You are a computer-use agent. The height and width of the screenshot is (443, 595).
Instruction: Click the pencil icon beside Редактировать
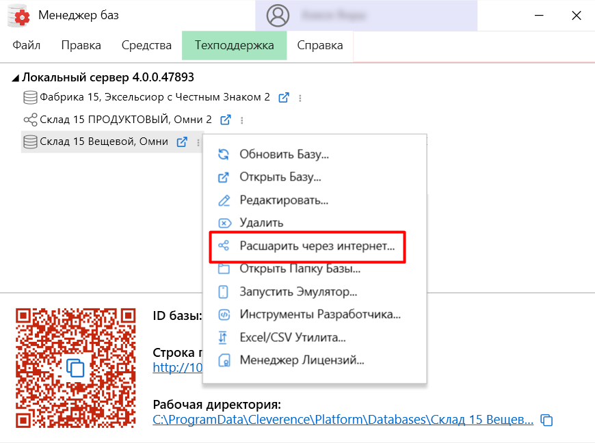point(226,200)
